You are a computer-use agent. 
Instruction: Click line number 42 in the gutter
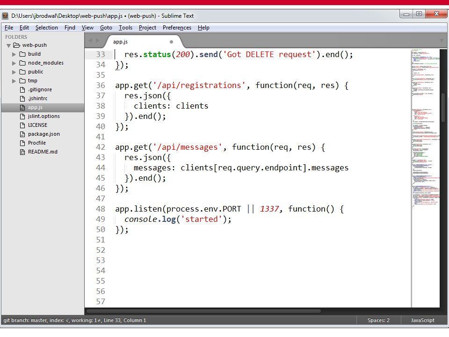tap(101, 147)
